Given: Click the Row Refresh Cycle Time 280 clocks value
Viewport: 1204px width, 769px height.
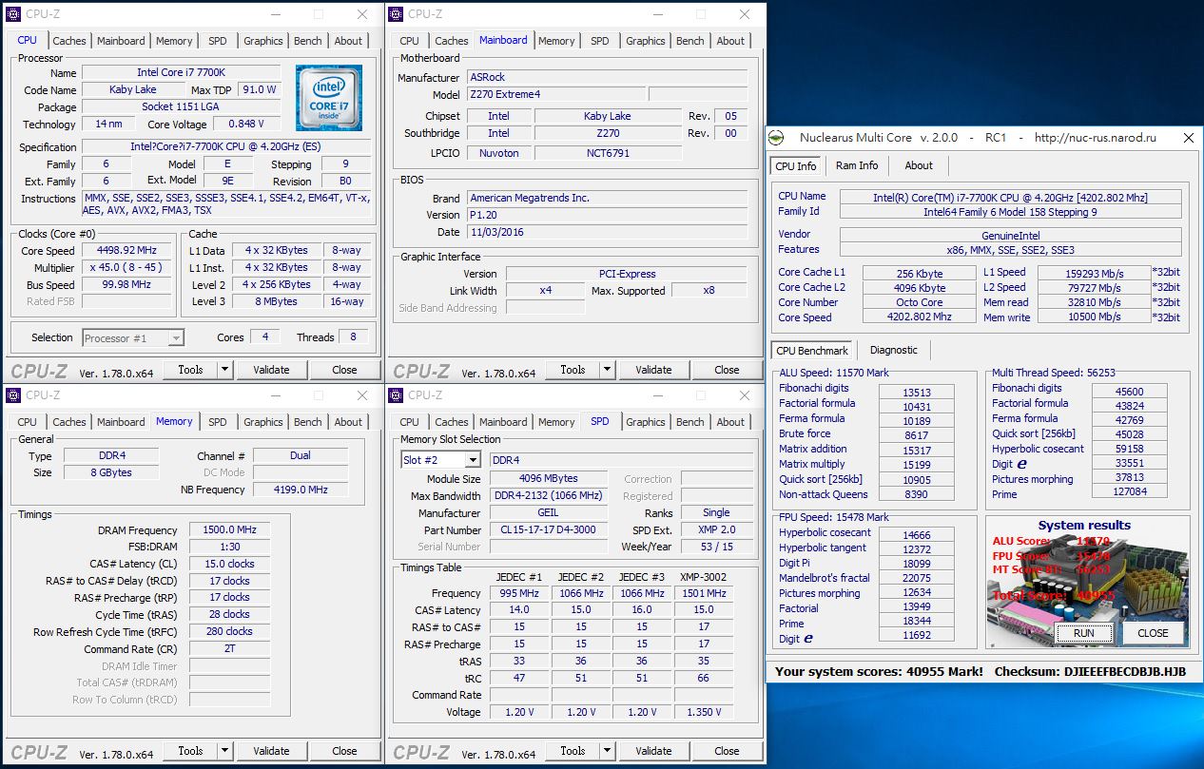Looking at the screenshot, I should pos(228,632).
